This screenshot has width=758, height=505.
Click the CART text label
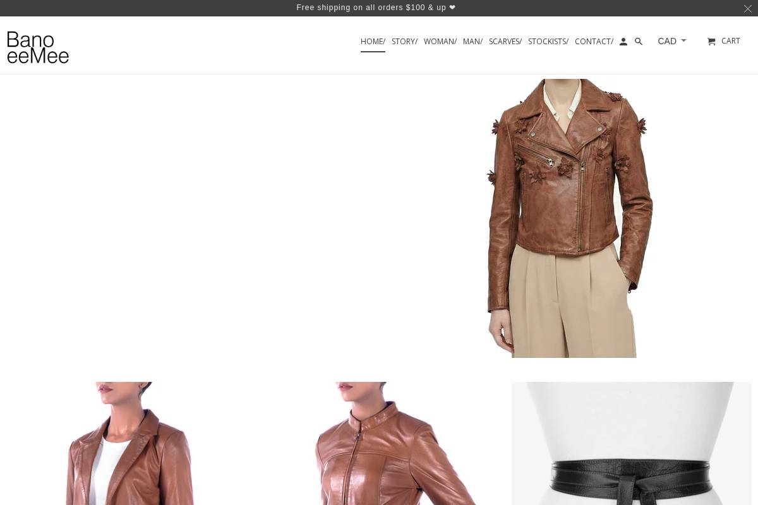click(730, 40)
